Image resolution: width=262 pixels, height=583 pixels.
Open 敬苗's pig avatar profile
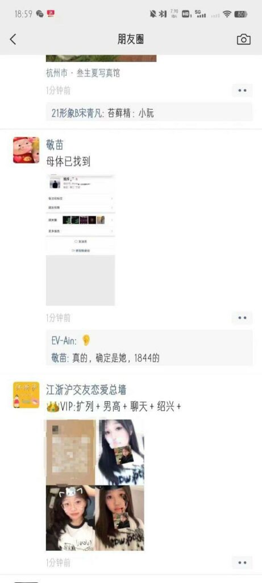pyautogui.click(x=26, y=150)
